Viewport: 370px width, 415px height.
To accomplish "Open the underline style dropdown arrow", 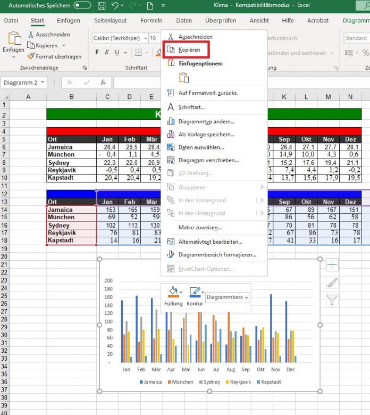I will click(125, 53).
